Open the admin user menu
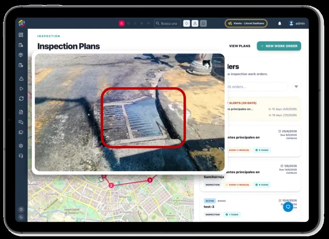 click(x=297, y=23)
